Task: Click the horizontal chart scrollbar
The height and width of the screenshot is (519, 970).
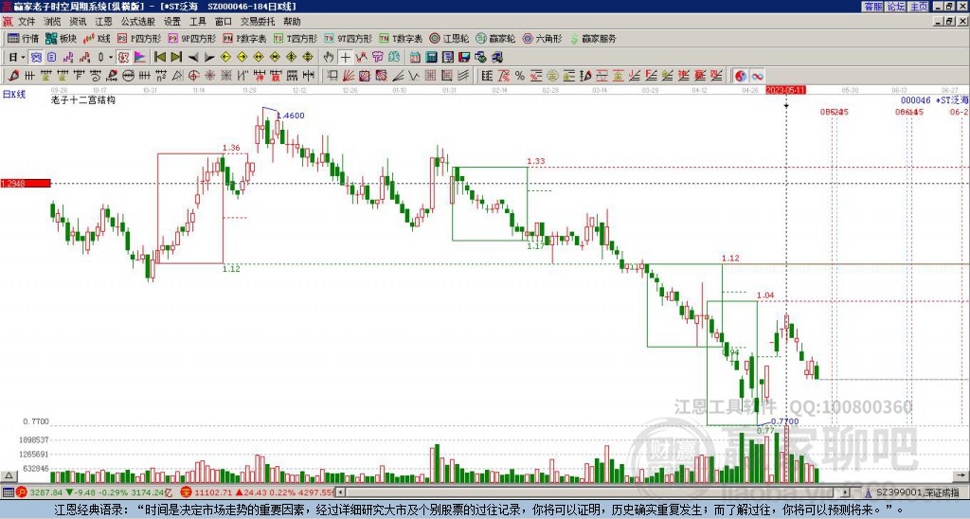Action: (x=593, y=492)
